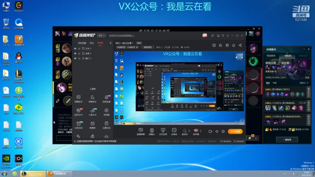Add a 直播屏幕 screen capture source
This screenshot has width=315, height=177.
tap(141, 132)
